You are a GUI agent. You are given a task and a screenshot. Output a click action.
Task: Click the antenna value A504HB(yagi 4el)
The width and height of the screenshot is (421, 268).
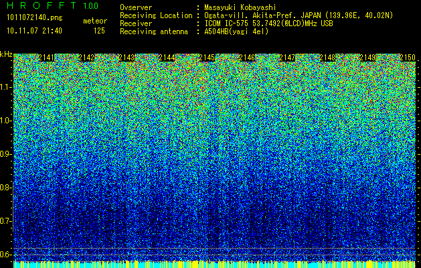tap(236, 31)
